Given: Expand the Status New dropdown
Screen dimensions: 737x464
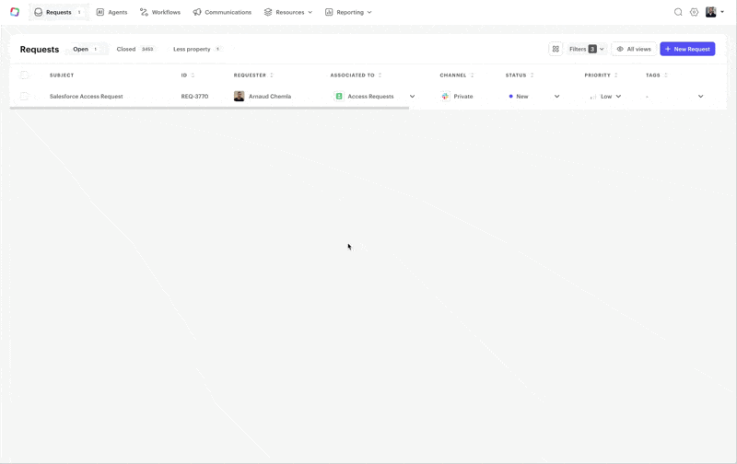Looking at the screenshot, I should [x=556, y=97].
